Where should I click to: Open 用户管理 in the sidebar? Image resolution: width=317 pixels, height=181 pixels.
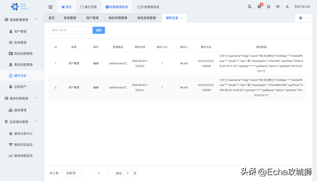(22, 31)
